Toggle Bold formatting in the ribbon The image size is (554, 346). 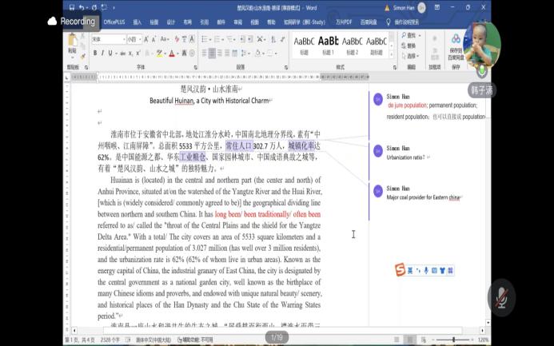[x=94, y=54]
